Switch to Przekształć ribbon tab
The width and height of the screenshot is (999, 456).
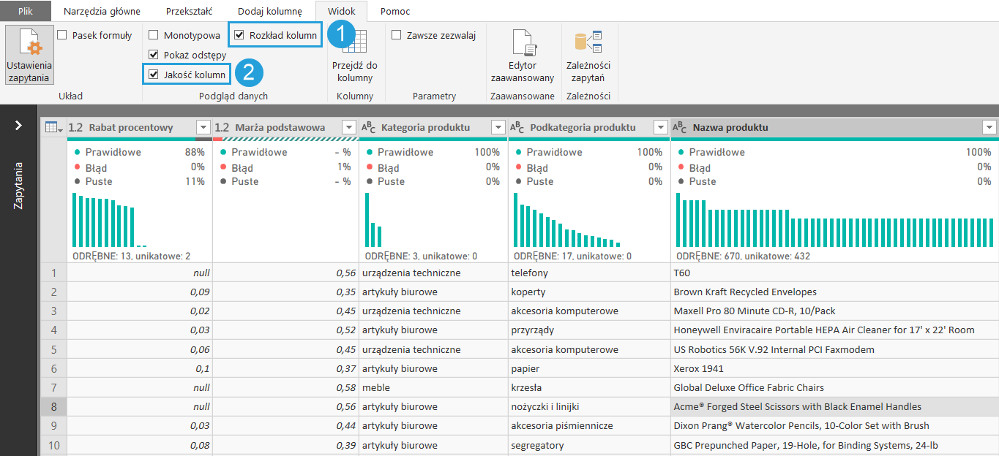point(189,12)
